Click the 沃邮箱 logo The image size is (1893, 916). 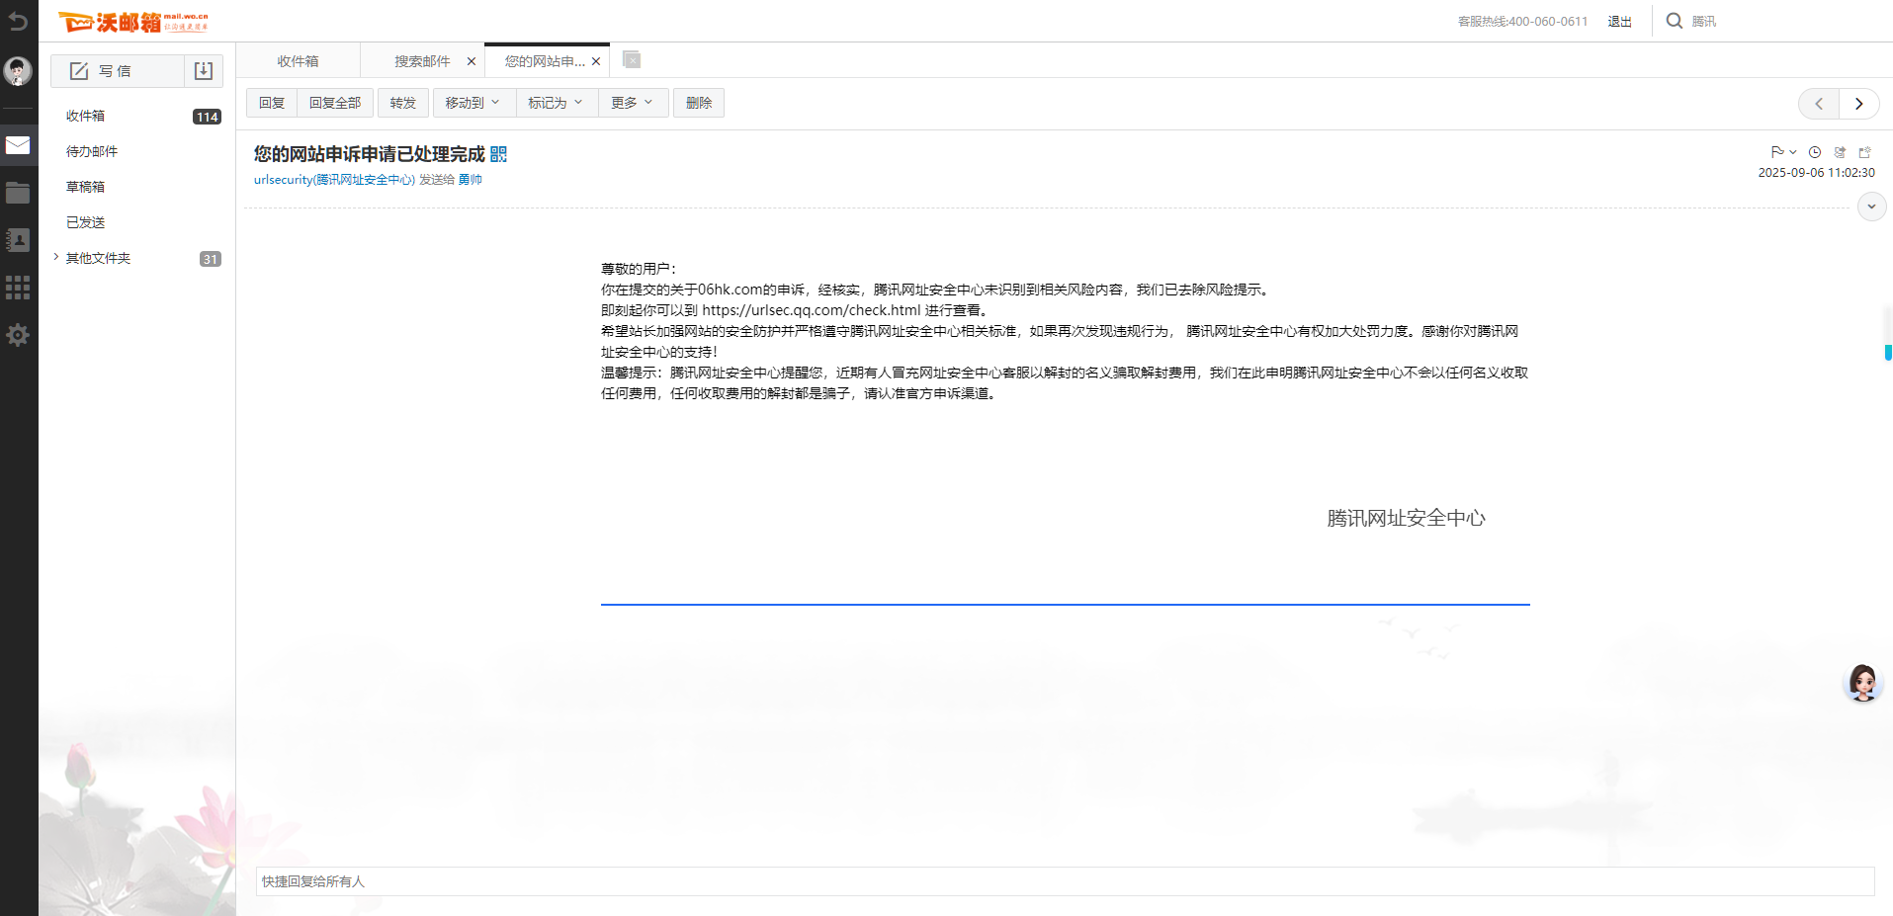[x=133, y=21]
